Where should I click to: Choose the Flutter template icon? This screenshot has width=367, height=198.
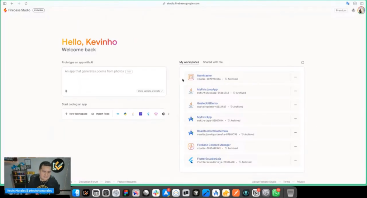[x=148, y=114]
